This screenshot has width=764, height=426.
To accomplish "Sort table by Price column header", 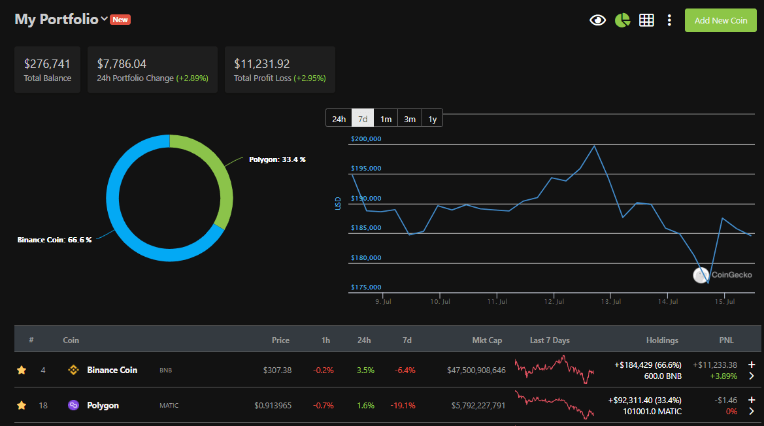I will tap(280, 340).
